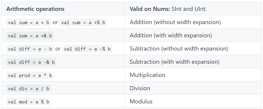Click the 'val diff = a - b' snippet
This screenshot has height=109, width=263.
30,49
